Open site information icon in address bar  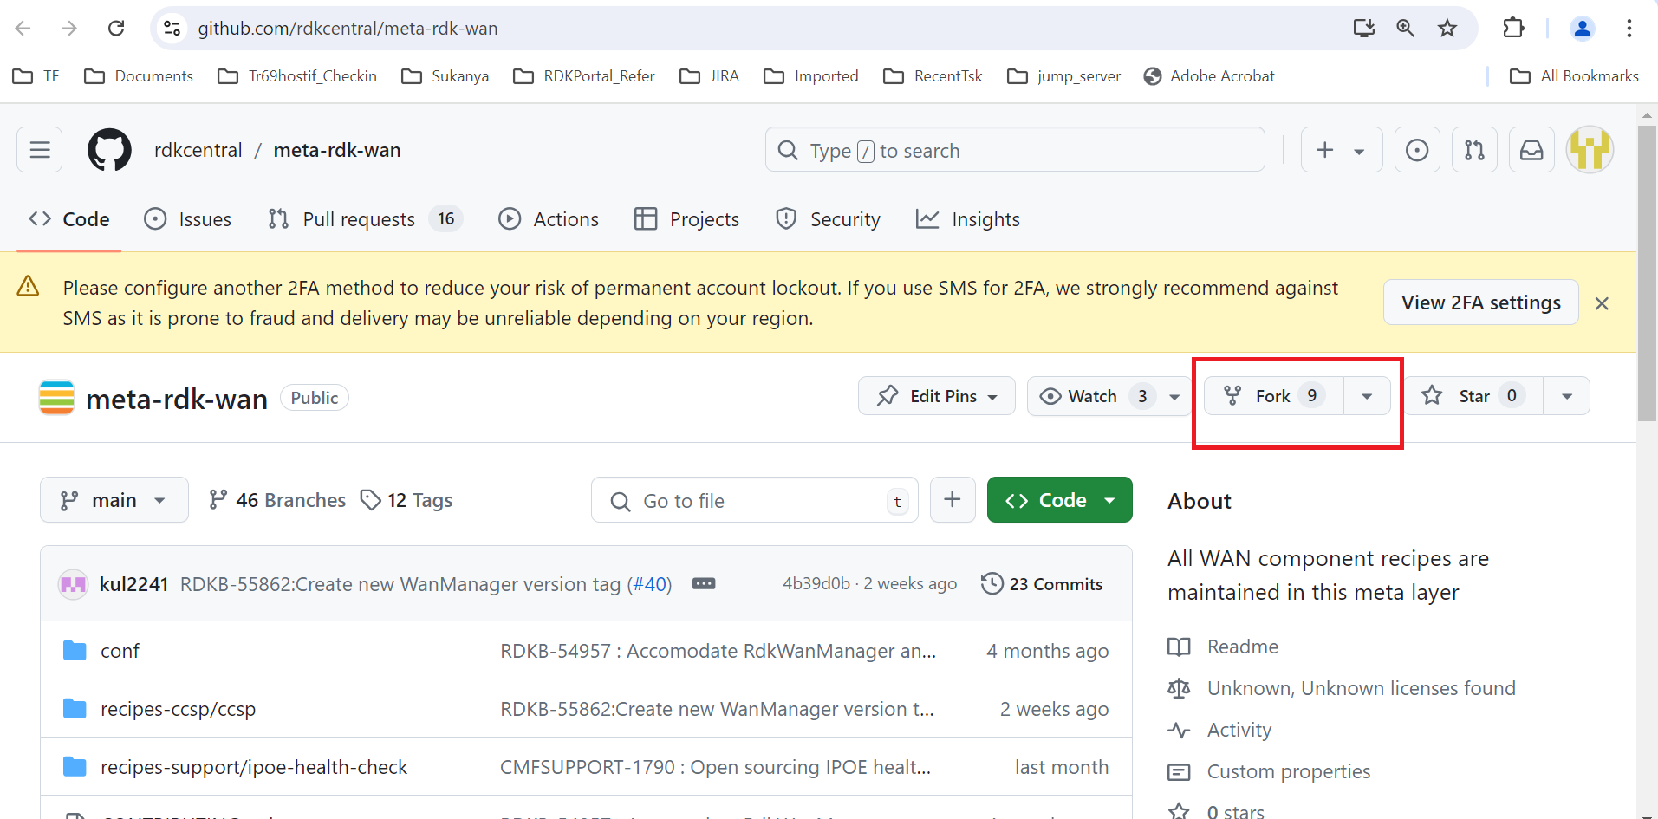172,29
